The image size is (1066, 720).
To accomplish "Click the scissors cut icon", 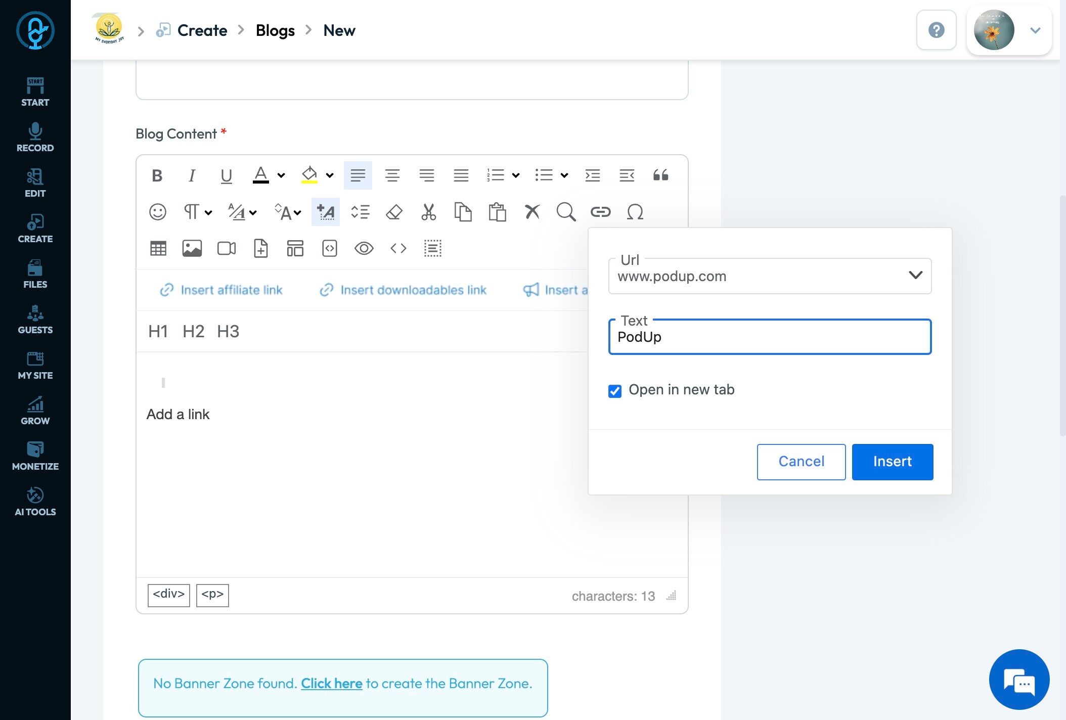I will click(428, 212).
